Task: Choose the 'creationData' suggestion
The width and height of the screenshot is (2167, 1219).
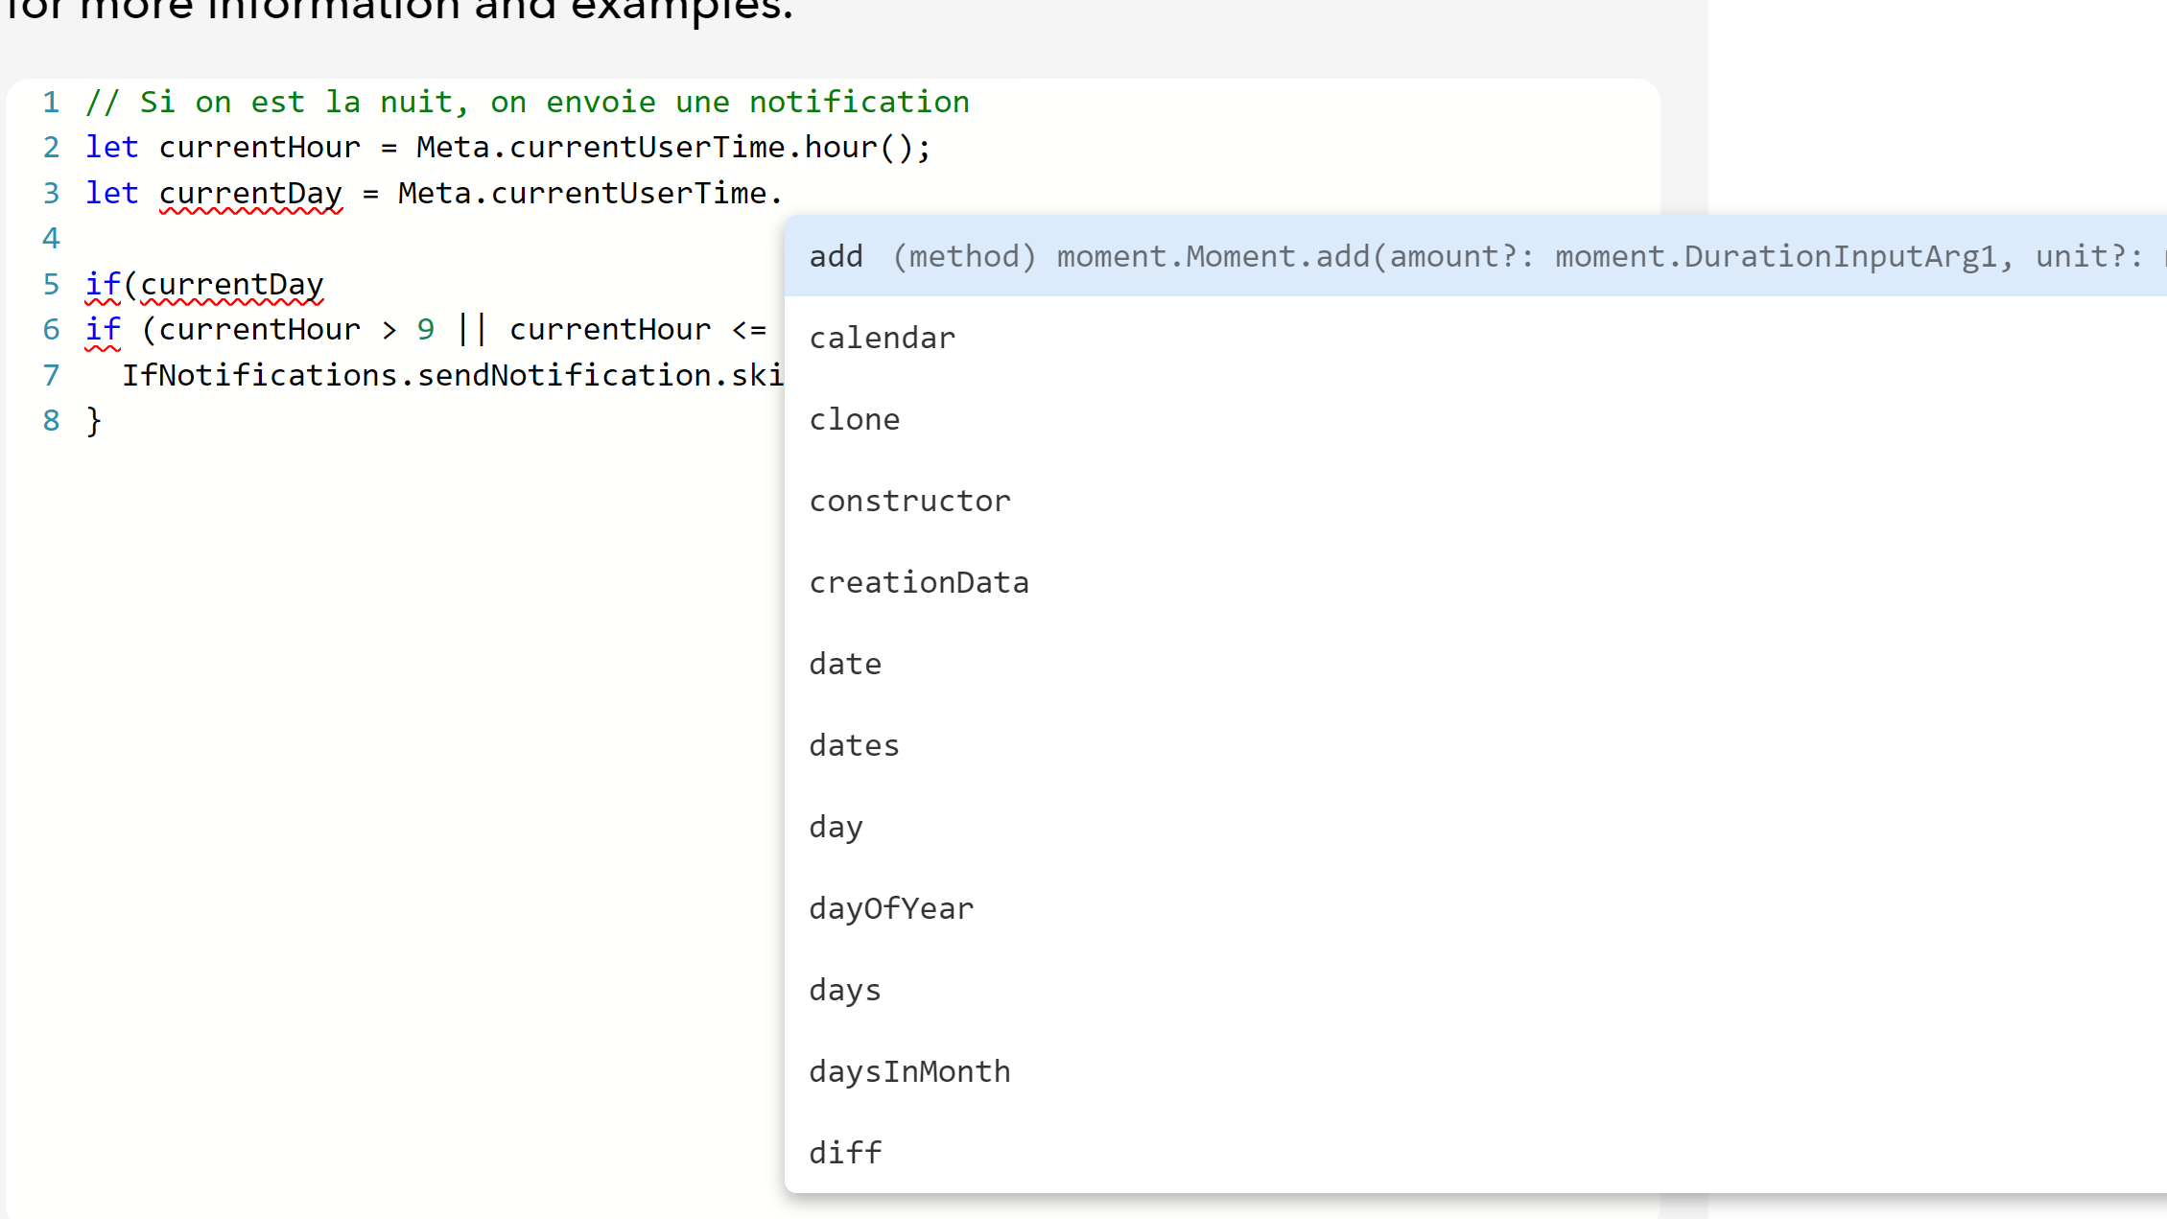Action: [x=918, y=582]
